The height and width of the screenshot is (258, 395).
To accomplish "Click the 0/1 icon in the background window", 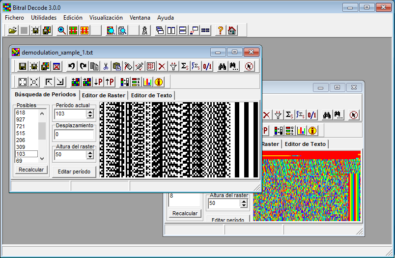I will (312, 115).
